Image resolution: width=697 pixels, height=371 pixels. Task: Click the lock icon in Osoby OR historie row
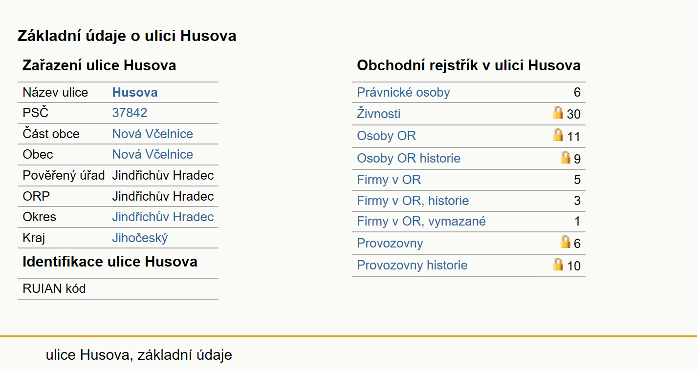566,157
